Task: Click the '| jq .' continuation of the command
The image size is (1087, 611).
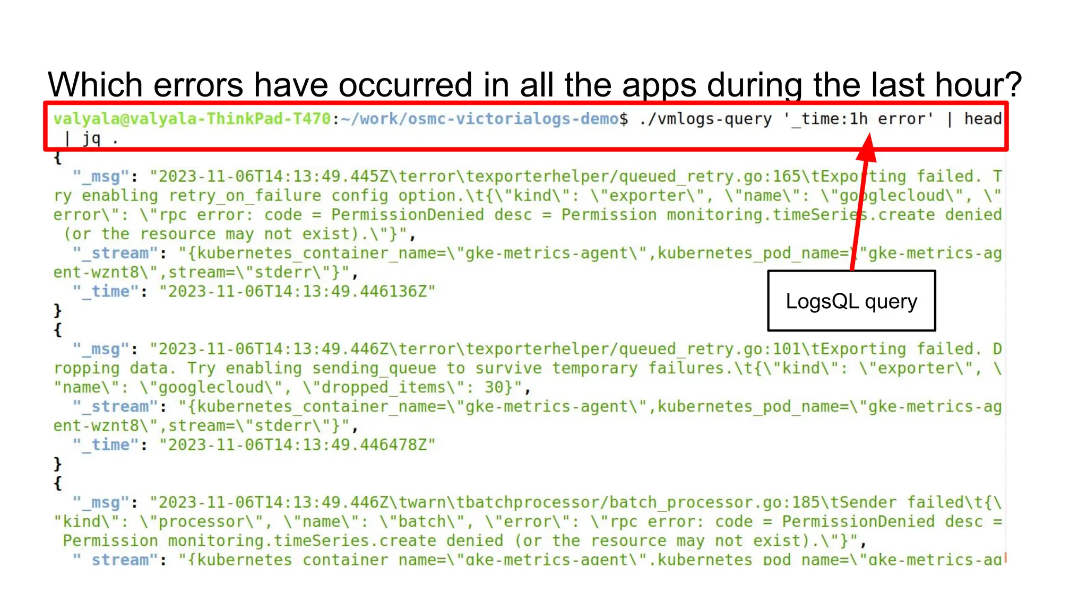Action: 91,138
